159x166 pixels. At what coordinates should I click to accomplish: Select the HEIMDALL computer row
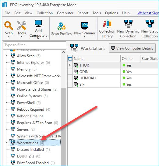113,78
